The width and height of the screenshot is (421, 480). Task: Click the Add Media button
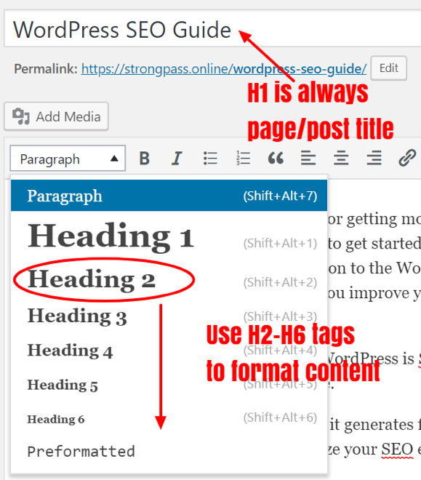56,116
